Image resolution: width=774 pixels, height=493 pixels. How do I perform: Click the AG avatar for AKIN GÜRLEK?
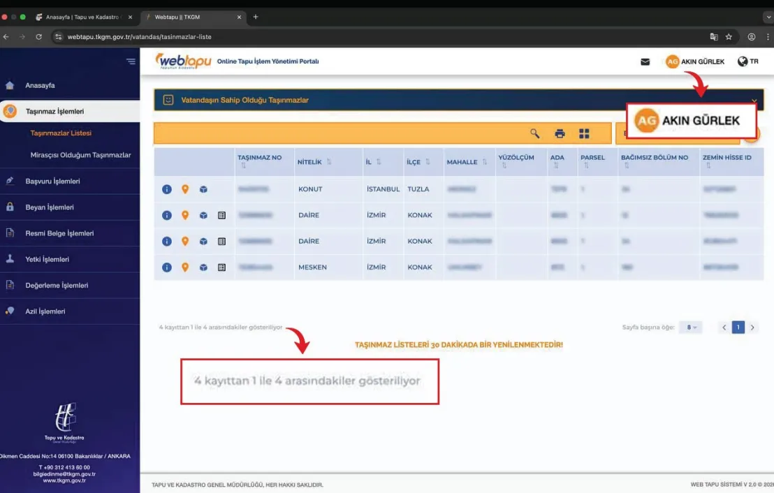tap(672, 61)
